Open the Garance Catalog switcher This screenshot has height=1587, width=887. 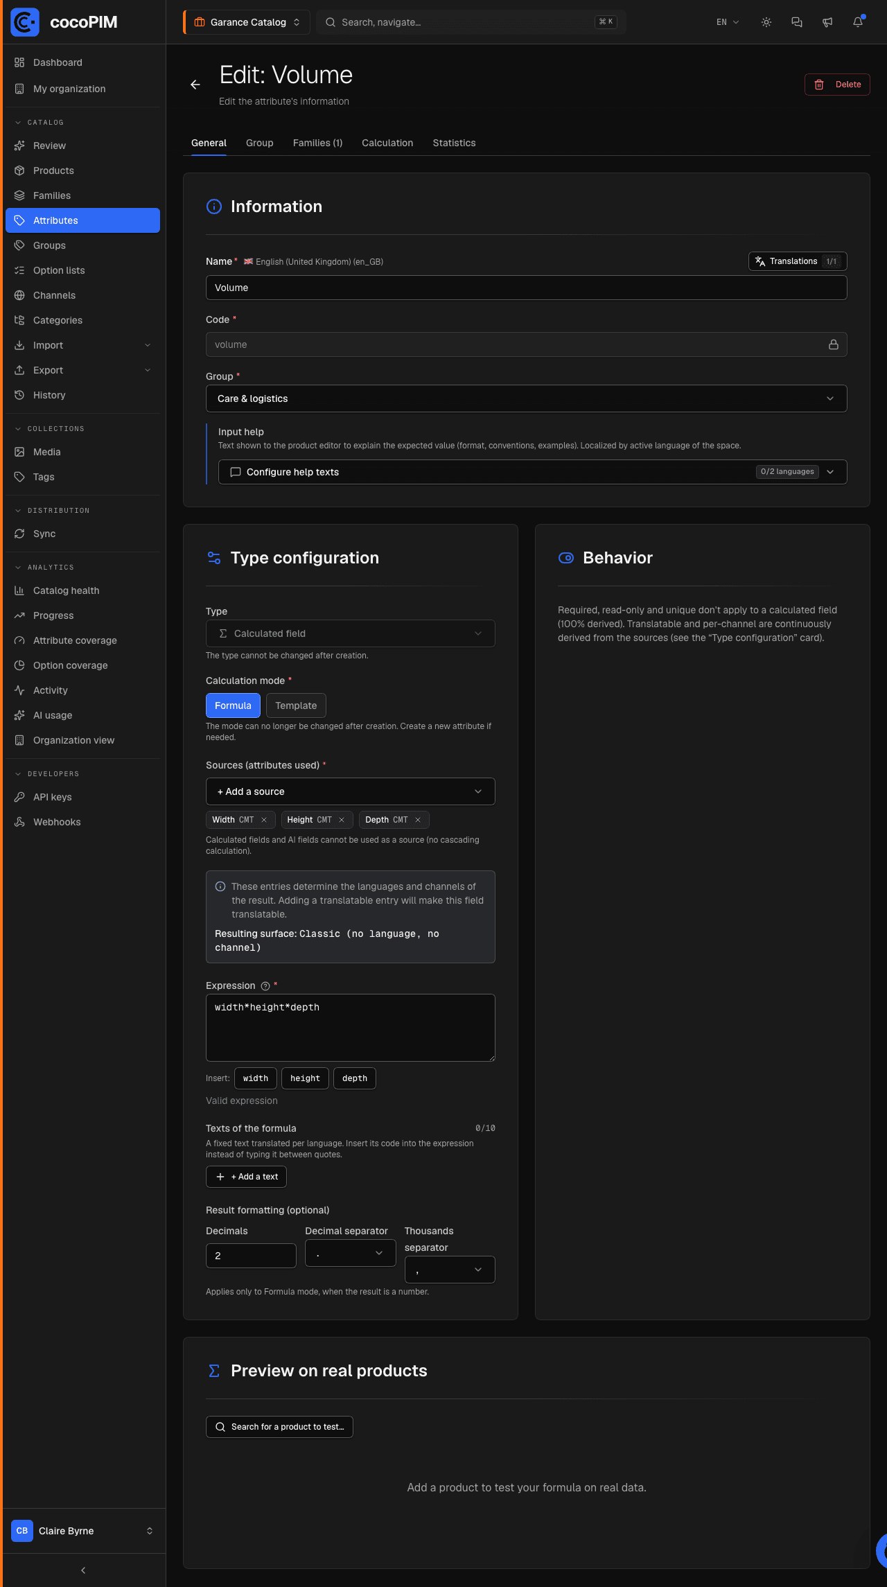click(x=247, y=22)
